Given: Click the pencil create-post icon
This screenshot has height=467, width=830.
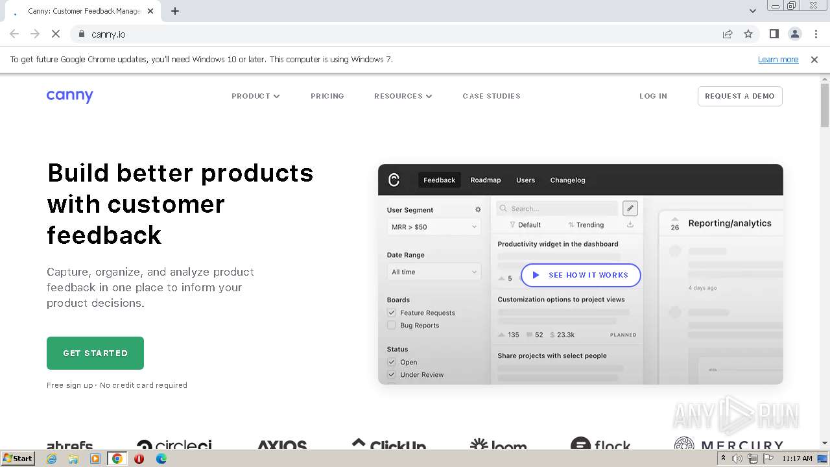Looking at the screenshot, I should click(x=630, y=208).
